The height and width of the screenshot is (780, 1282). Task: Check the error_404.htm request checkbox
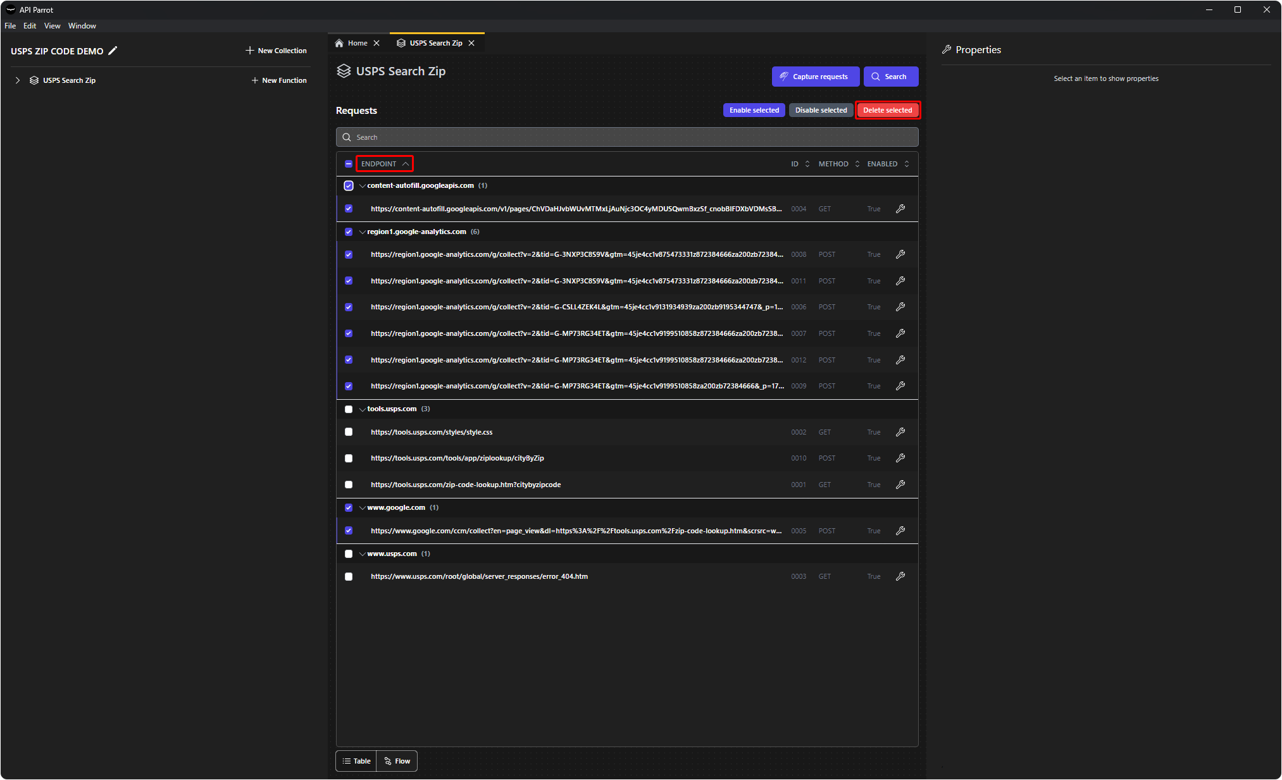click(349, 576)
